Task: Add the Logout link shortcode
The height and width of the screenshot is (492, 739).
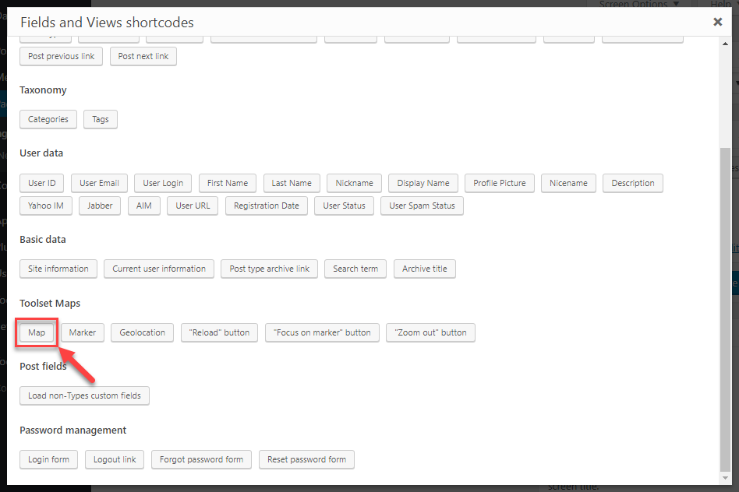Action: coord(115,459)
